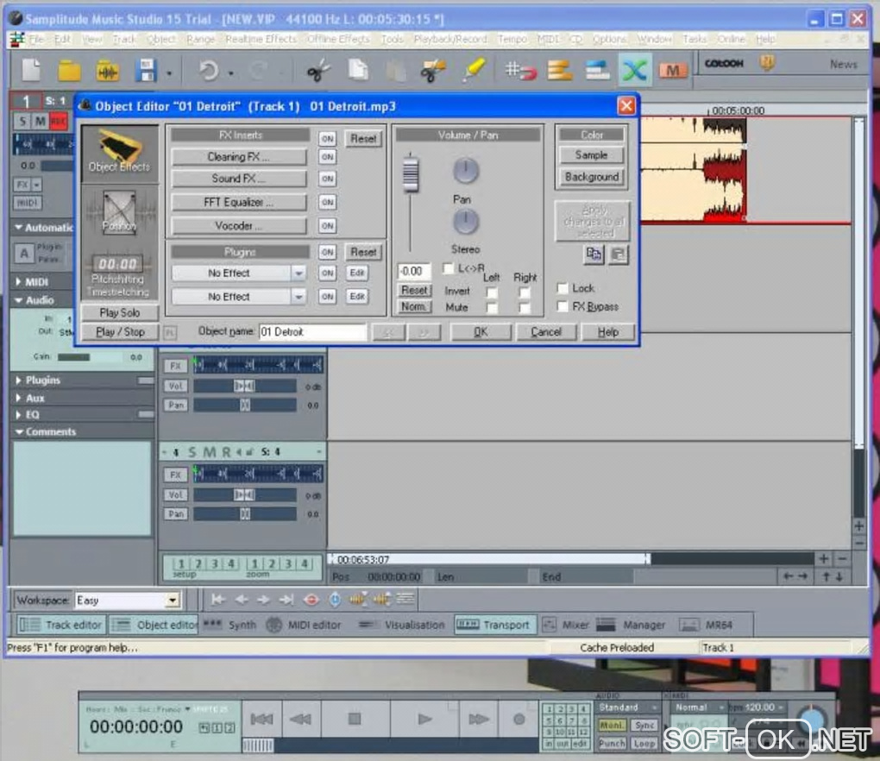
Task: Check Mute for the Right channel
Action: [525, 307]
